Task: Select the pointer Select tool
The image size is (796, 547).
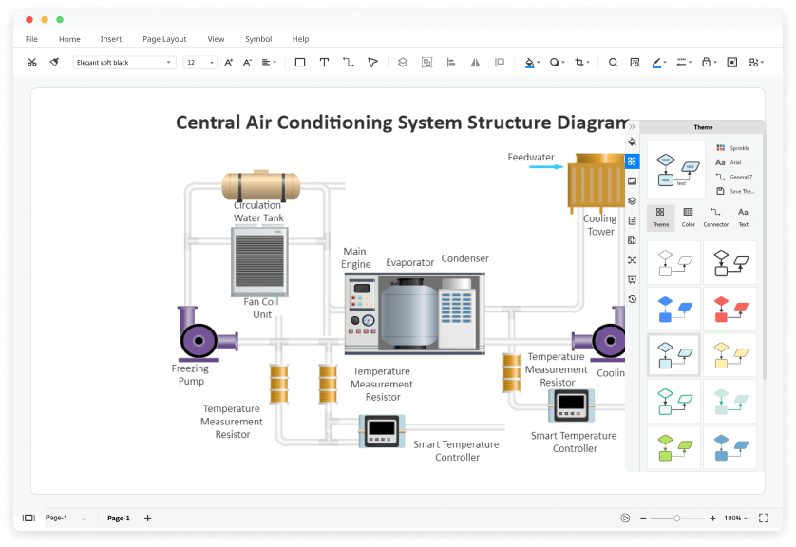Action: (372, 63)
